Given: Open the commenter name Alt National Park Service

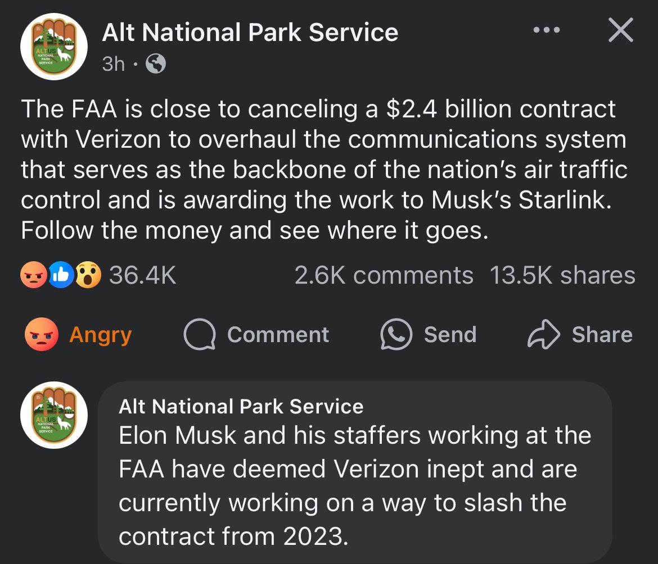Looking at the screenshot, I should coord(241,406).
